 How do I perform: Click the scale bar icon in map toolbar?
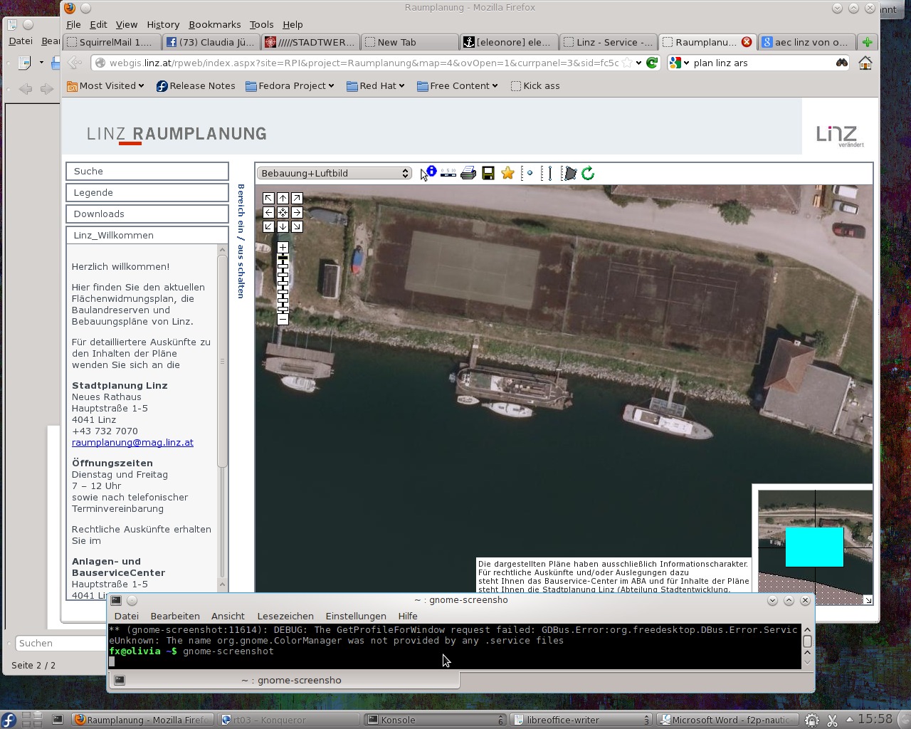point(448,173)
